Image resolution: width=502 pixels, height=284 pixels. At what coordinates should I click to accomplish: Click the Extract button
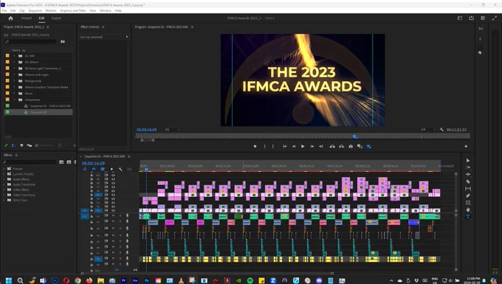342,147
